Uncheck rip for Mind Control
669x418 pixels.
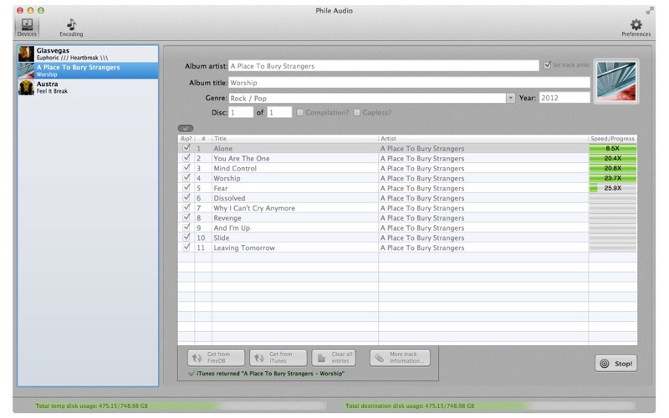(x=186, y=168)
